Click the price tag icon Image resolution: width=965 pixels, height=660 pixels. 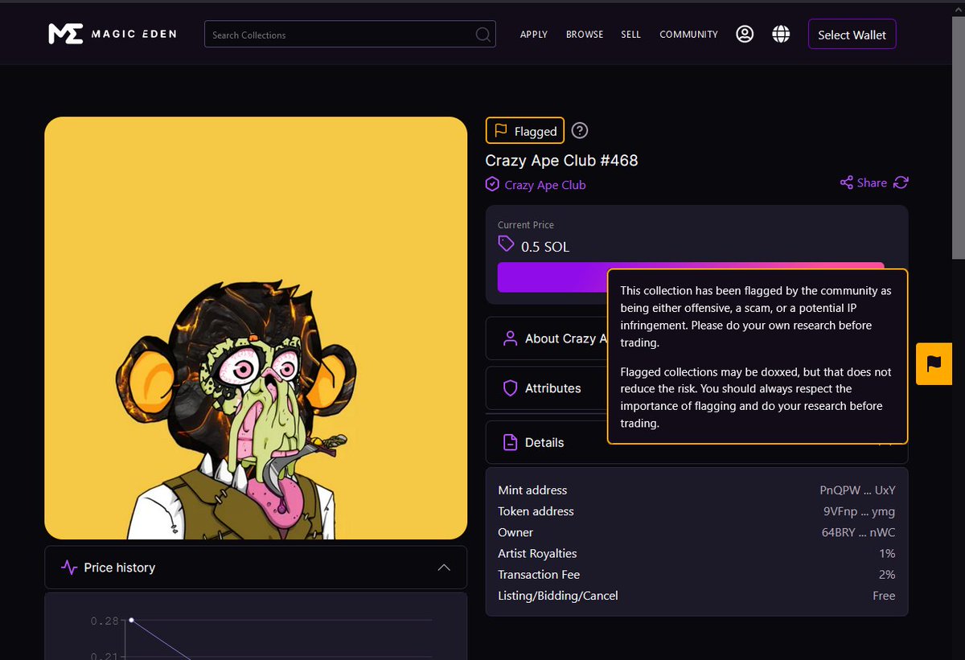click(x=506, y=244)
